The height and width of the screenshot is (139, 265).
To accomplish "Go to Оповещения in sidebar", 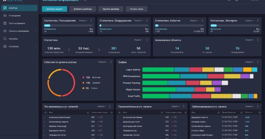I will [14, 16].
